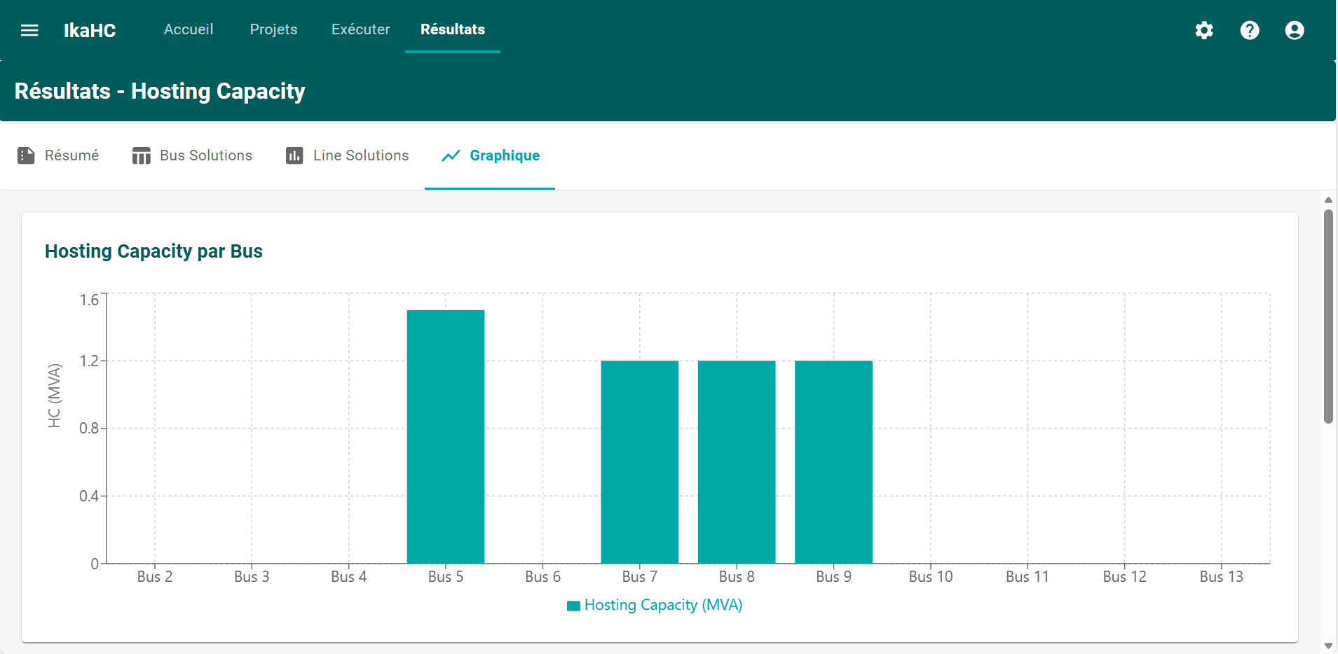Open the user account icon
The image size is (1338, 654).
pyautogui.click(x=1295, y=30)
